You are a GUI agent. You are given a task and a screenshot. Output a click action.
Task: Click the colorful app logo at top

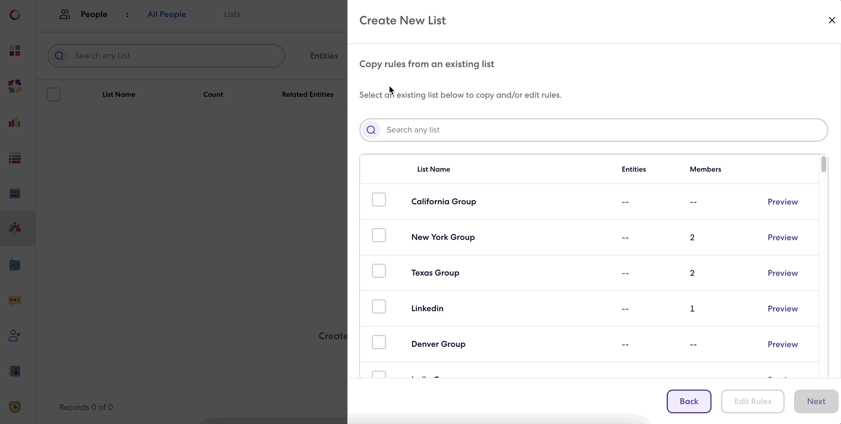15,15
